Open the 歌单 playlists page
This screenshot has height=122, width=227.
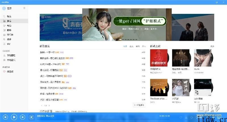coord(14,30)
